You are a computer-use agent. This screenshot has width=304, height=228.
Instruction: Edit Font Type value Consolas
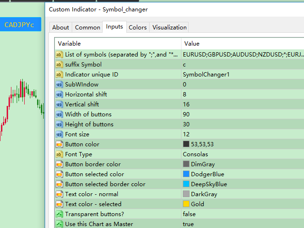coord(243,154)
